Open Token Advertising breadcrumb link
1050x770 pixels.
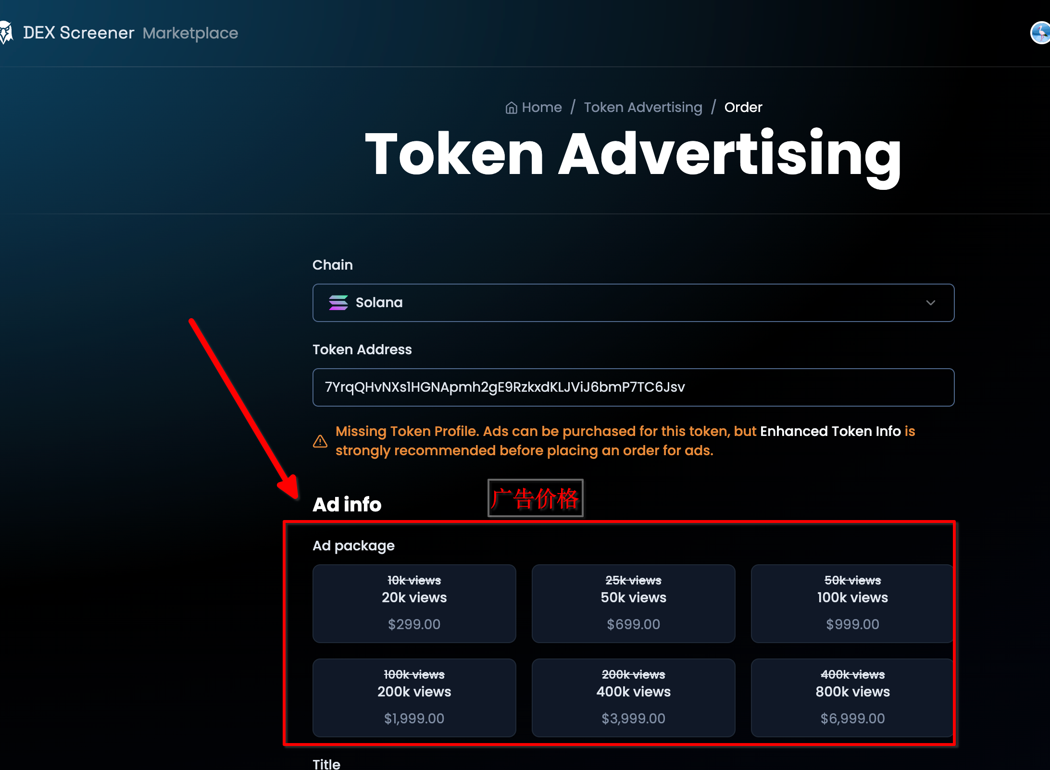tap(643, 107)
